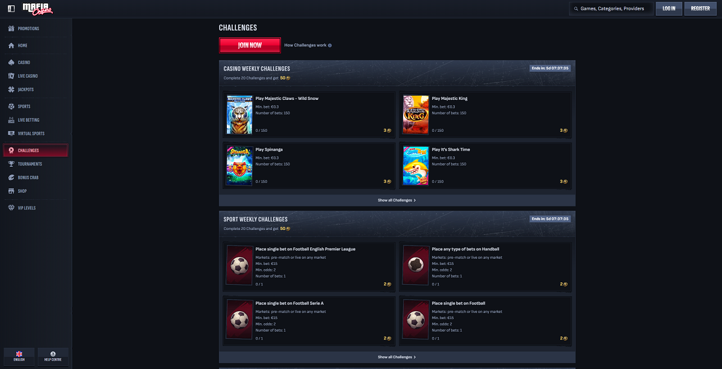Open the Help Centre button
Screen dimensions: 722x369
[53, 356]
